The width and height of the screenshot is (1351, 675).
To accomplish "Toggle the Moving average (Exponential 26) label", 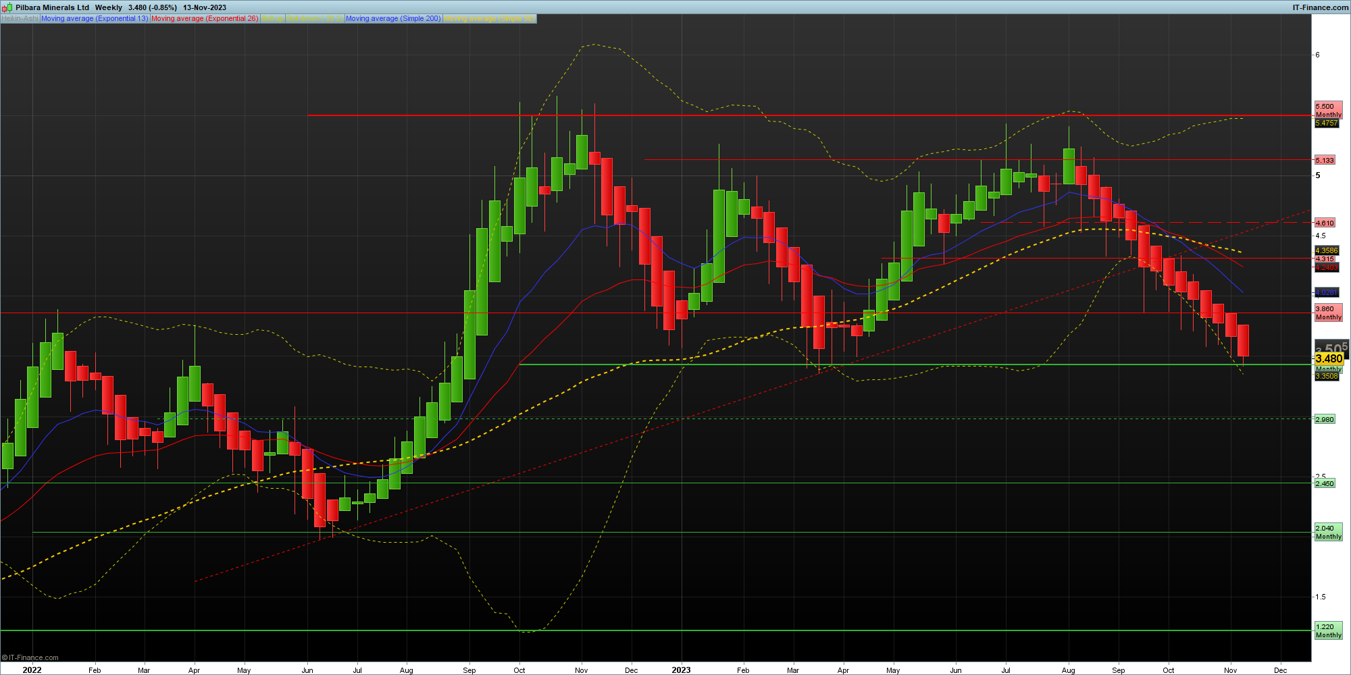I will [204, 19].
